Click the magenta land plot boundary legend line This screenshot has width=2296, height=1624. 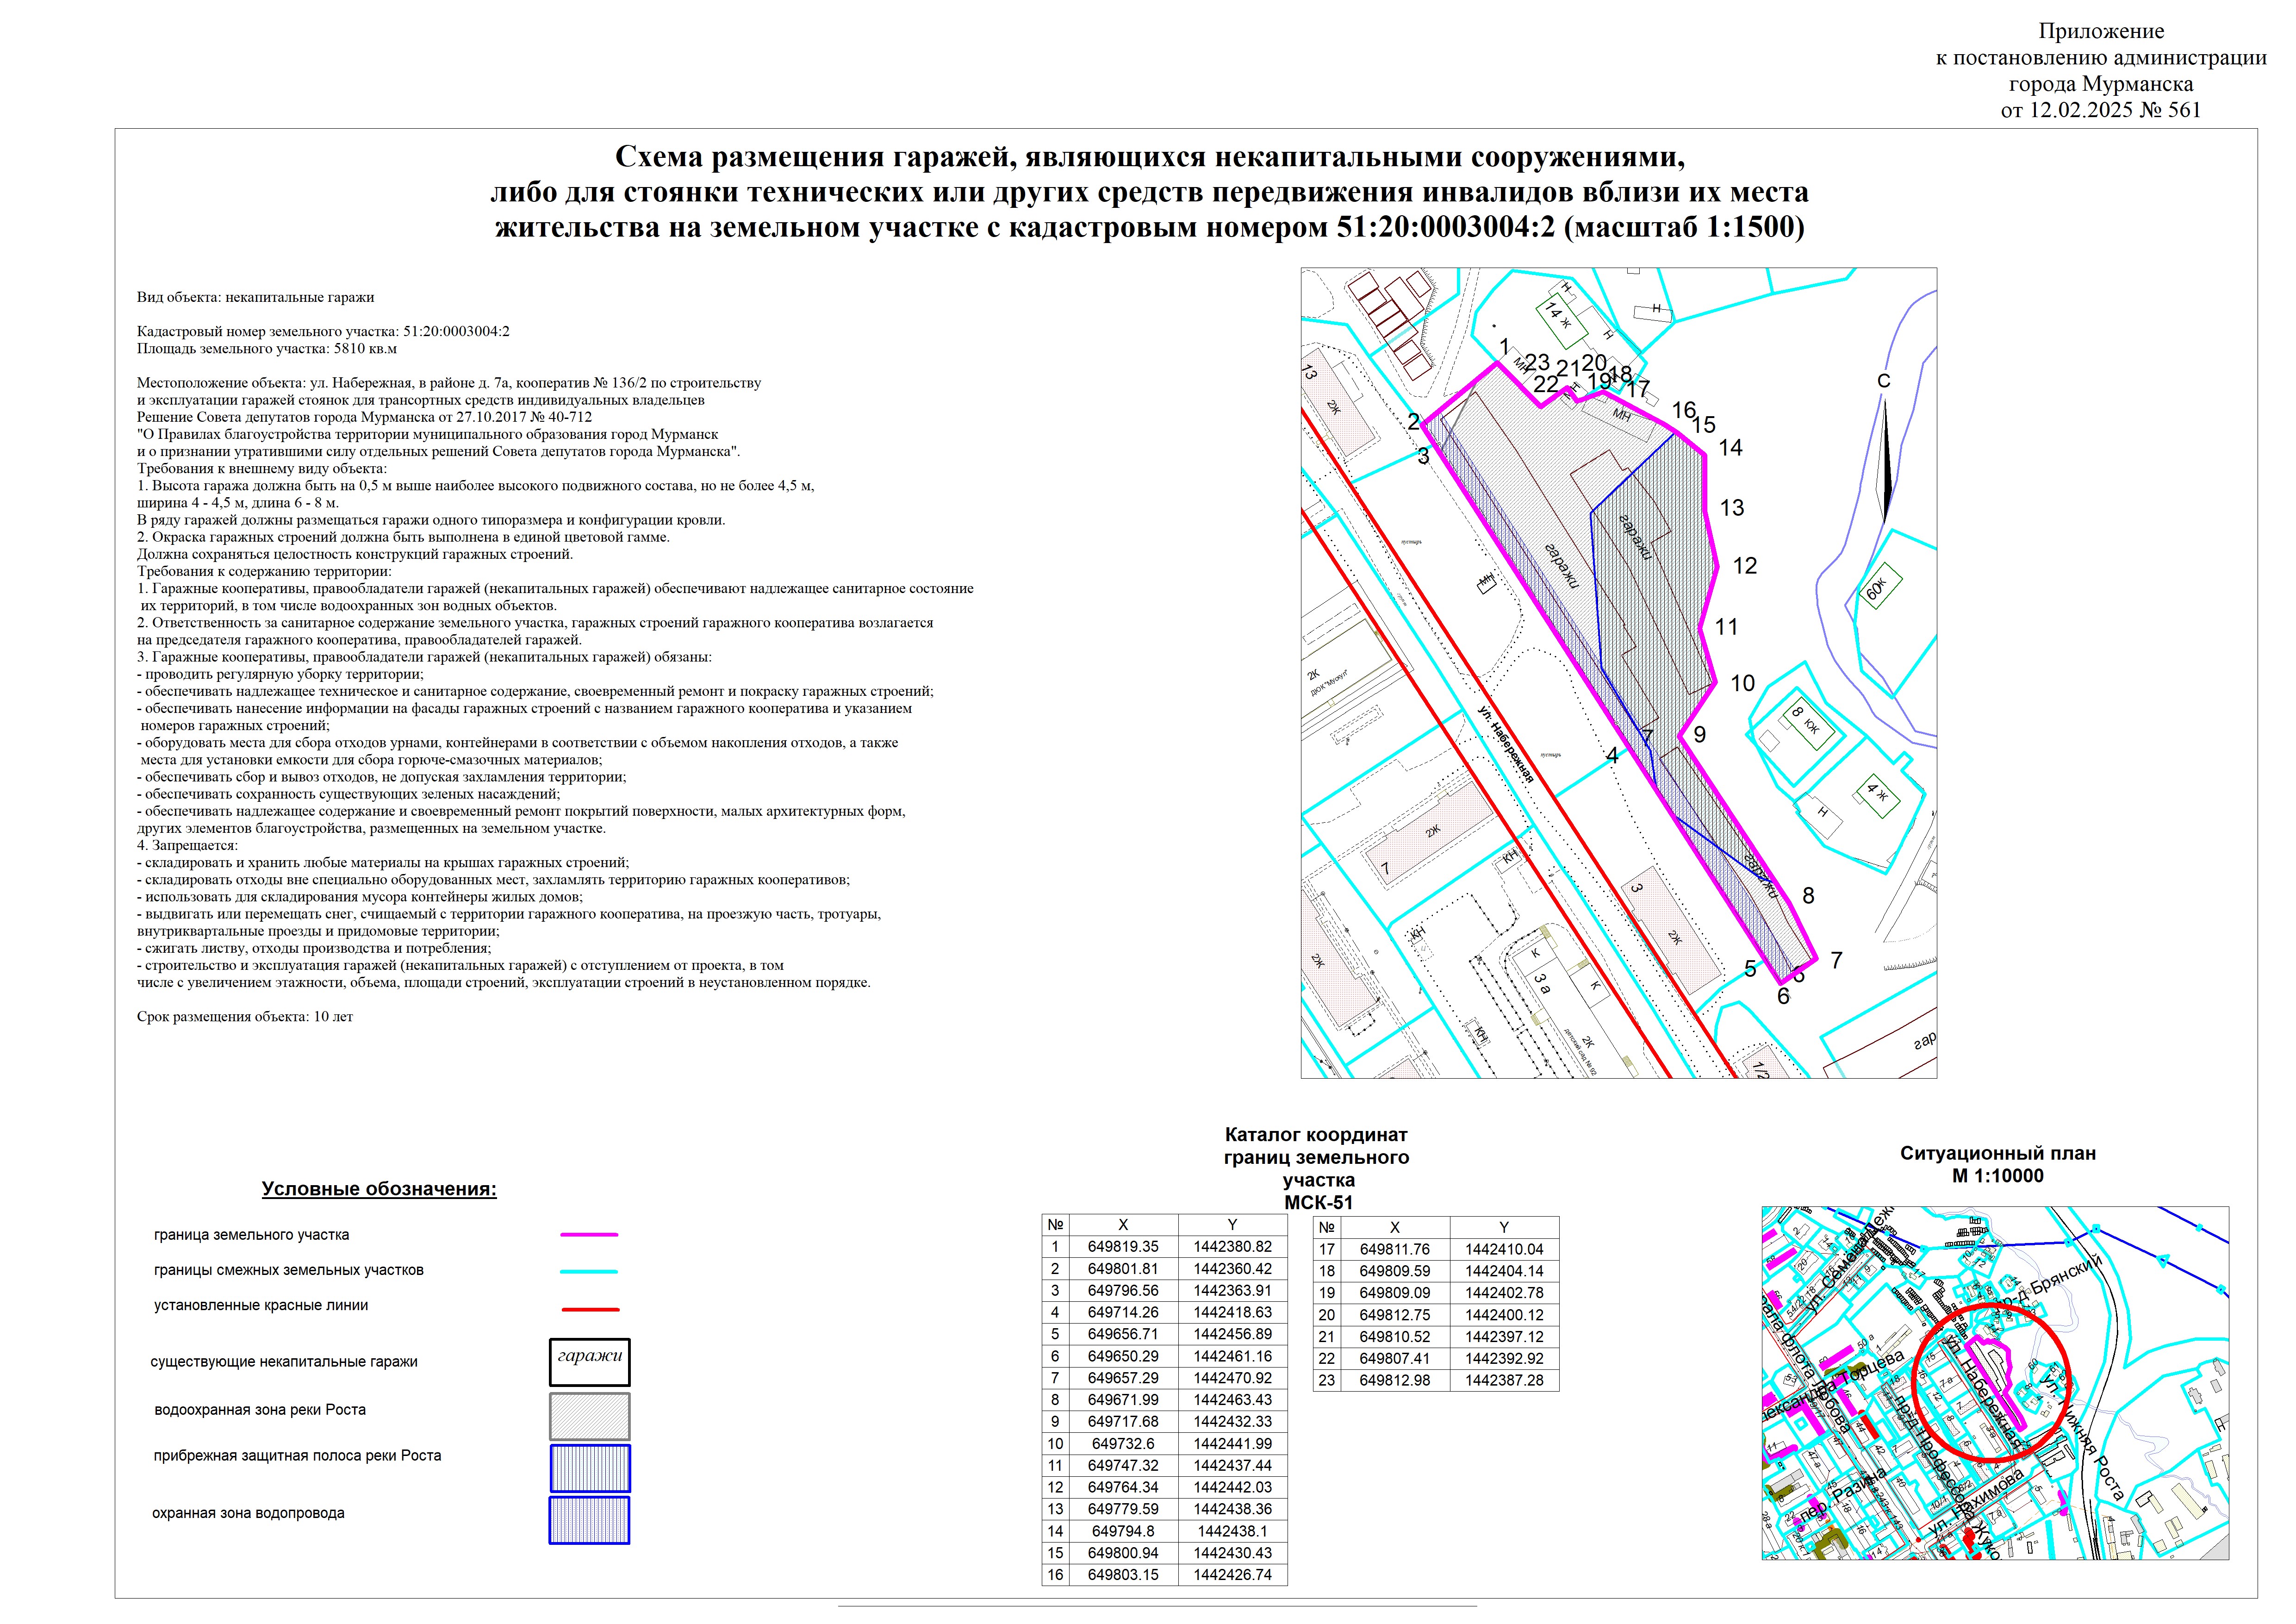click(589, 1235)
